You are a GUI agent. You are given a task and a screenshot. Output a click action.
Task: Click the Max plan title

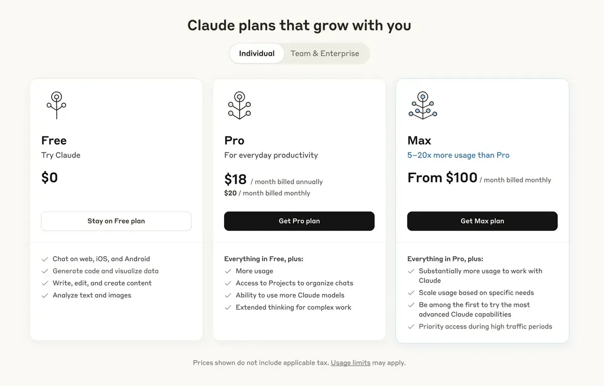point(419,140)
